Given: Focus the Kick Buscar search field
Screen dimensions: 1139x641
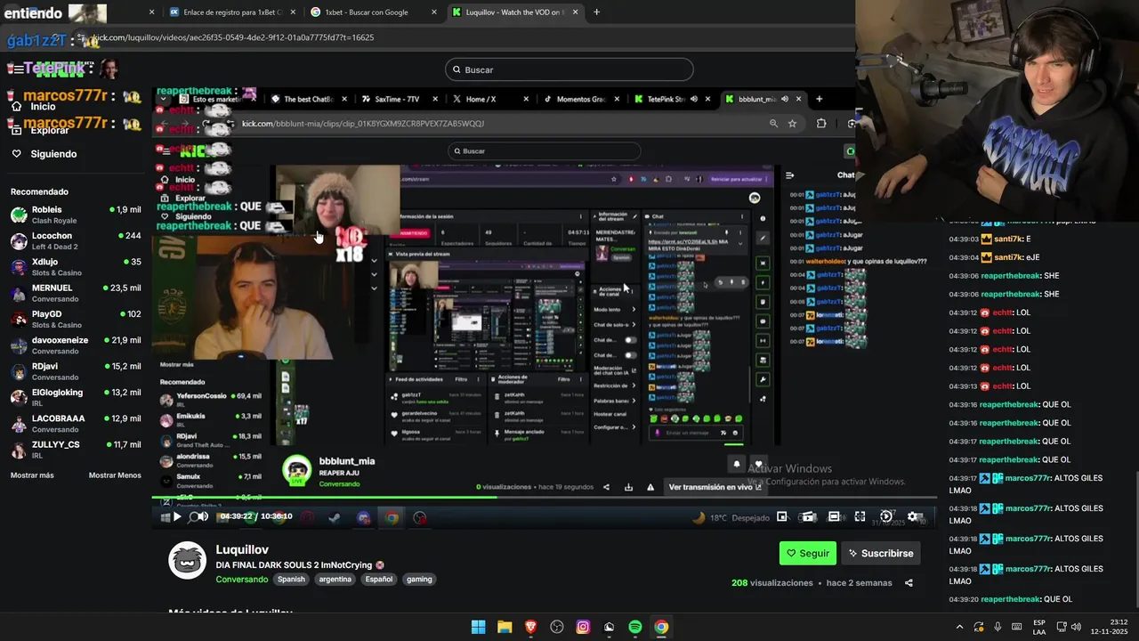Looking at the screenshot, I should [x=569, y=69].
